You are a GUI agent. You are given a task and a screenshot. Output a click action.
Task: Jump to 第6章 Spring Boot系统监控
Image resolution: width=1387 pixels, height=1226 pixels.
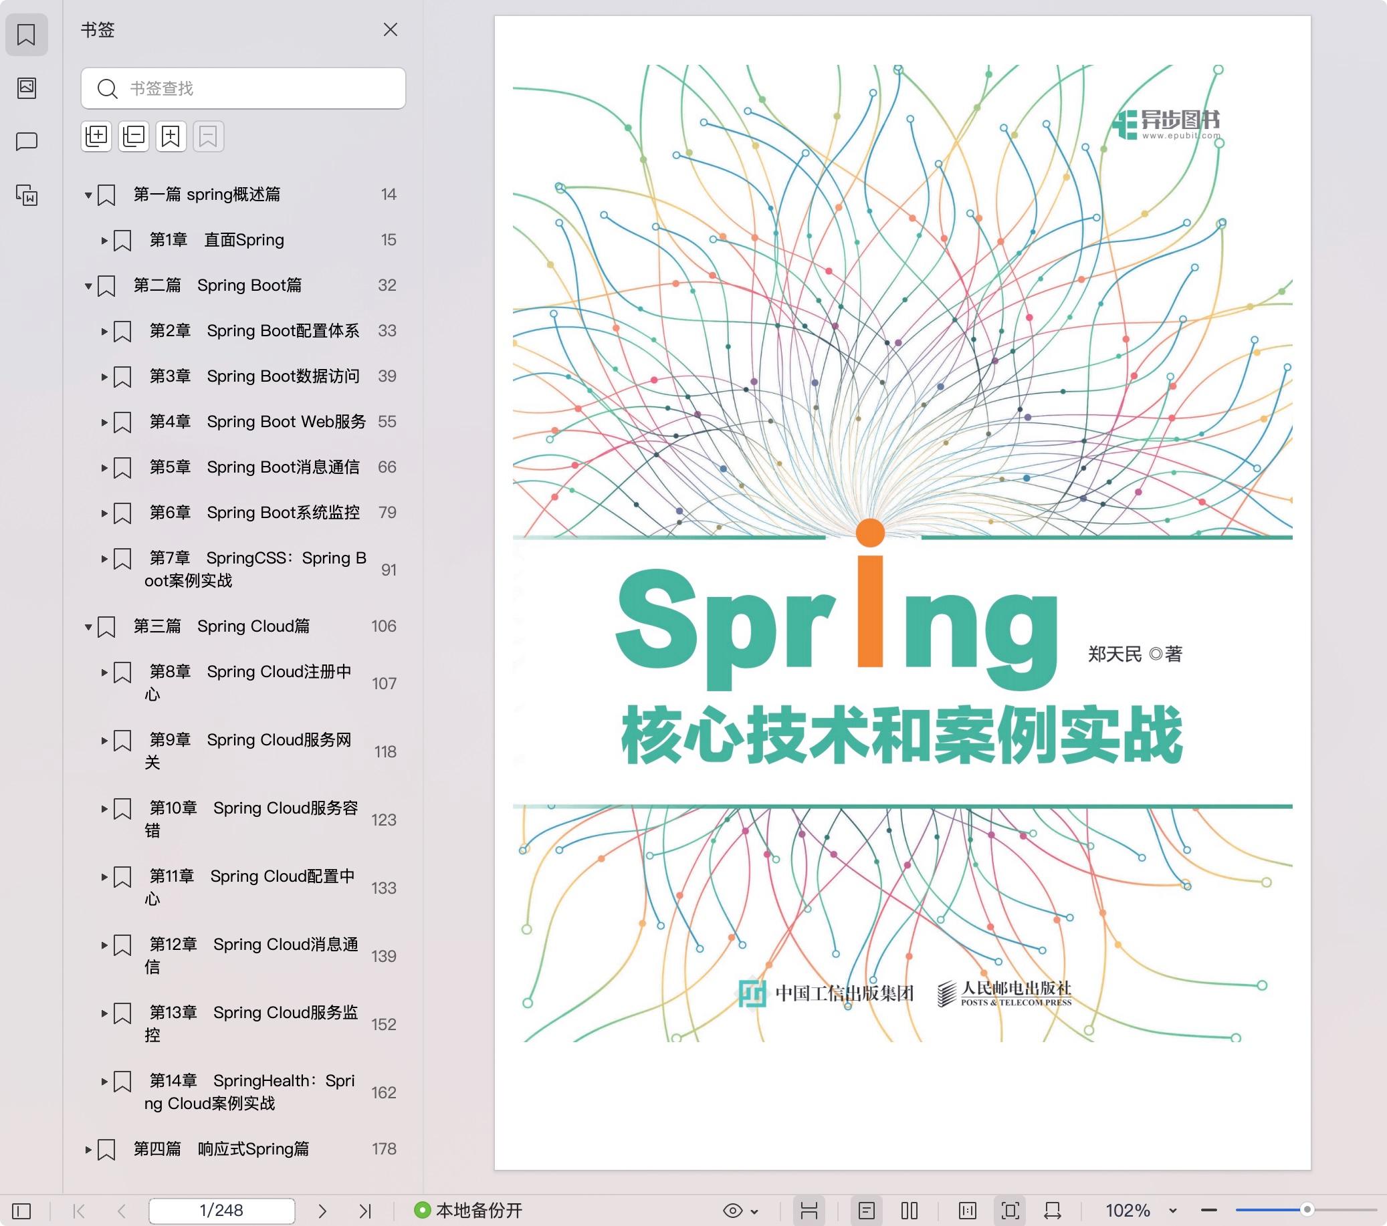255,513
